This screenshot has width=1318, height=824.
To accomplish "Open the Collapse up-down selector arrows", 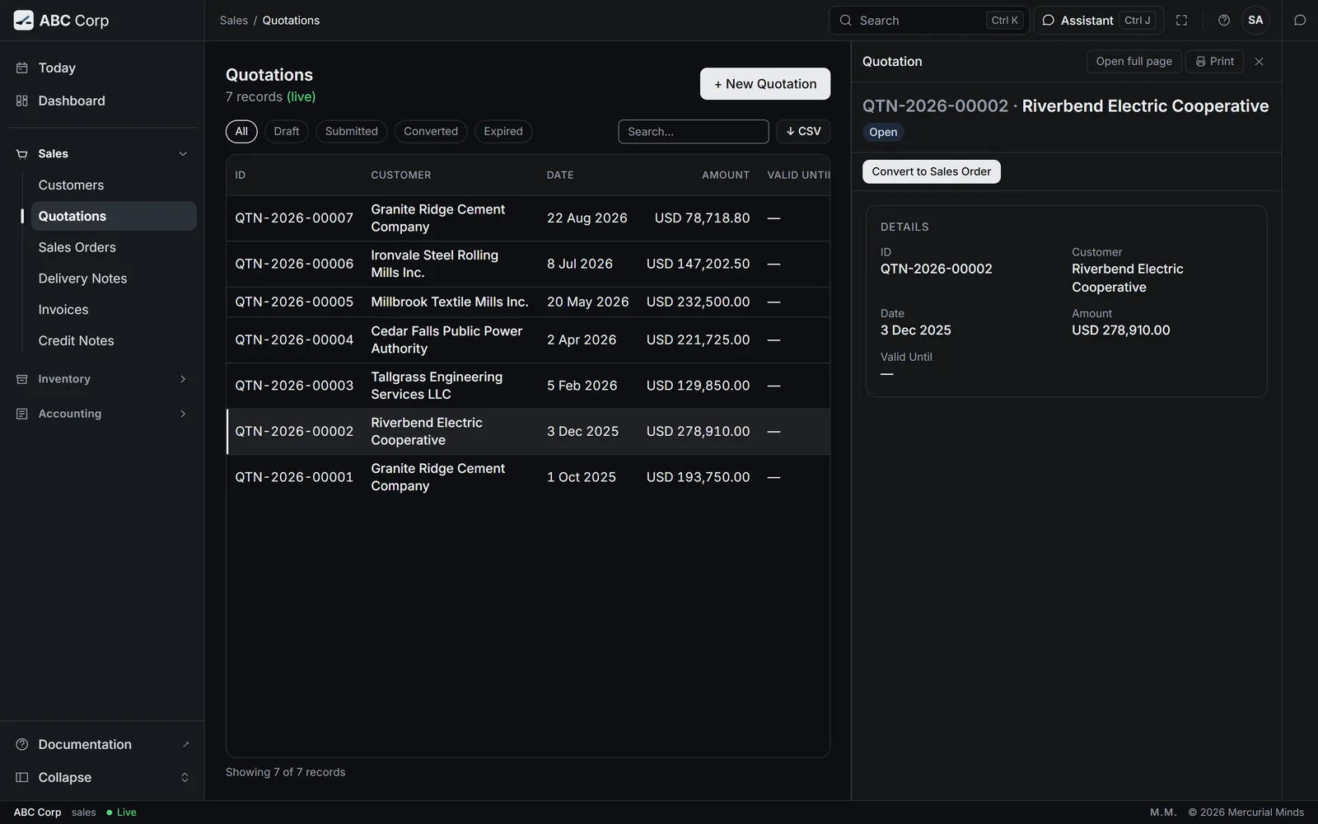I will (185, 778).
